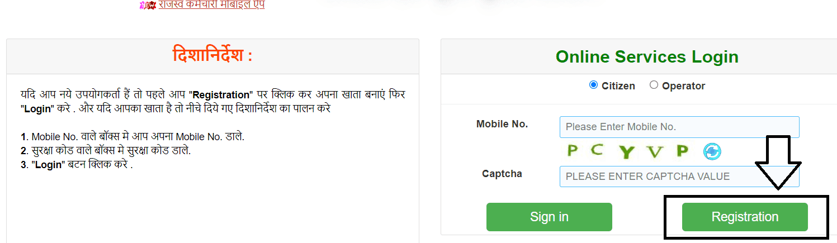The height and width of the screenshot is (243, 837).
Task: Select the Operator radio button
Action: pyautogui.click(x=654, y=85)
